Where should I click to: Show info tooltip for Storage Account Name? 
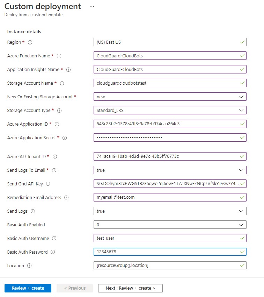[x=62, y=83]
